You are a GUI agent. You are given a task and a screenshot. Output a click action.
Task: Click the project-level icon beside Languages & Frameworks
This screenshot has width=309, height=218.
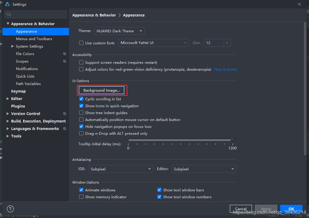pyautogui.click(x=64, y=128)
